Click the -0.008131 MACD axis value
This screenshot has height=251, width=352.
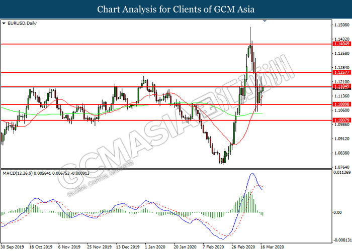(342, 240)
